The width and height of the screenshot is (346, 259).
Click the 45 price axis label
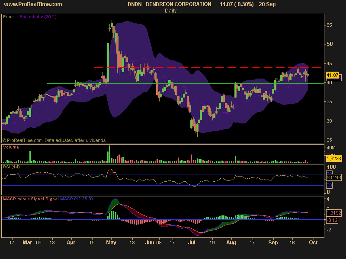[329, 63]
